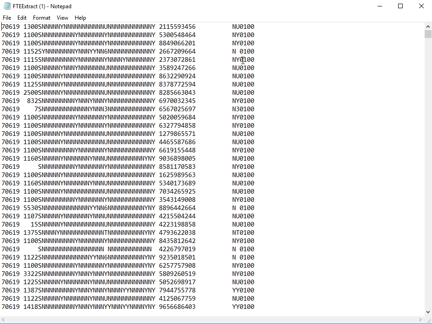
Task: Click the number 7034265925
Action: click(177, 192)
